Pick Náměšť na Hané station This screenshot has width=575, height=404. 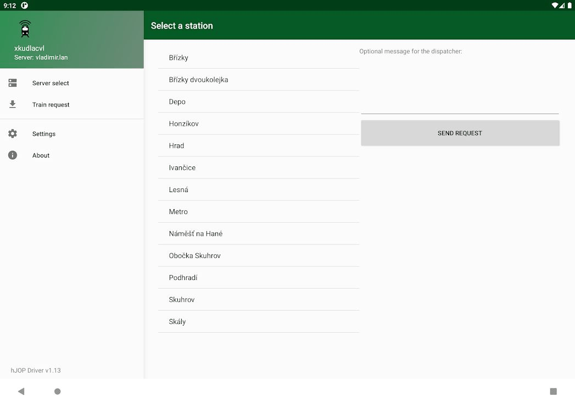tap(196, 233)
